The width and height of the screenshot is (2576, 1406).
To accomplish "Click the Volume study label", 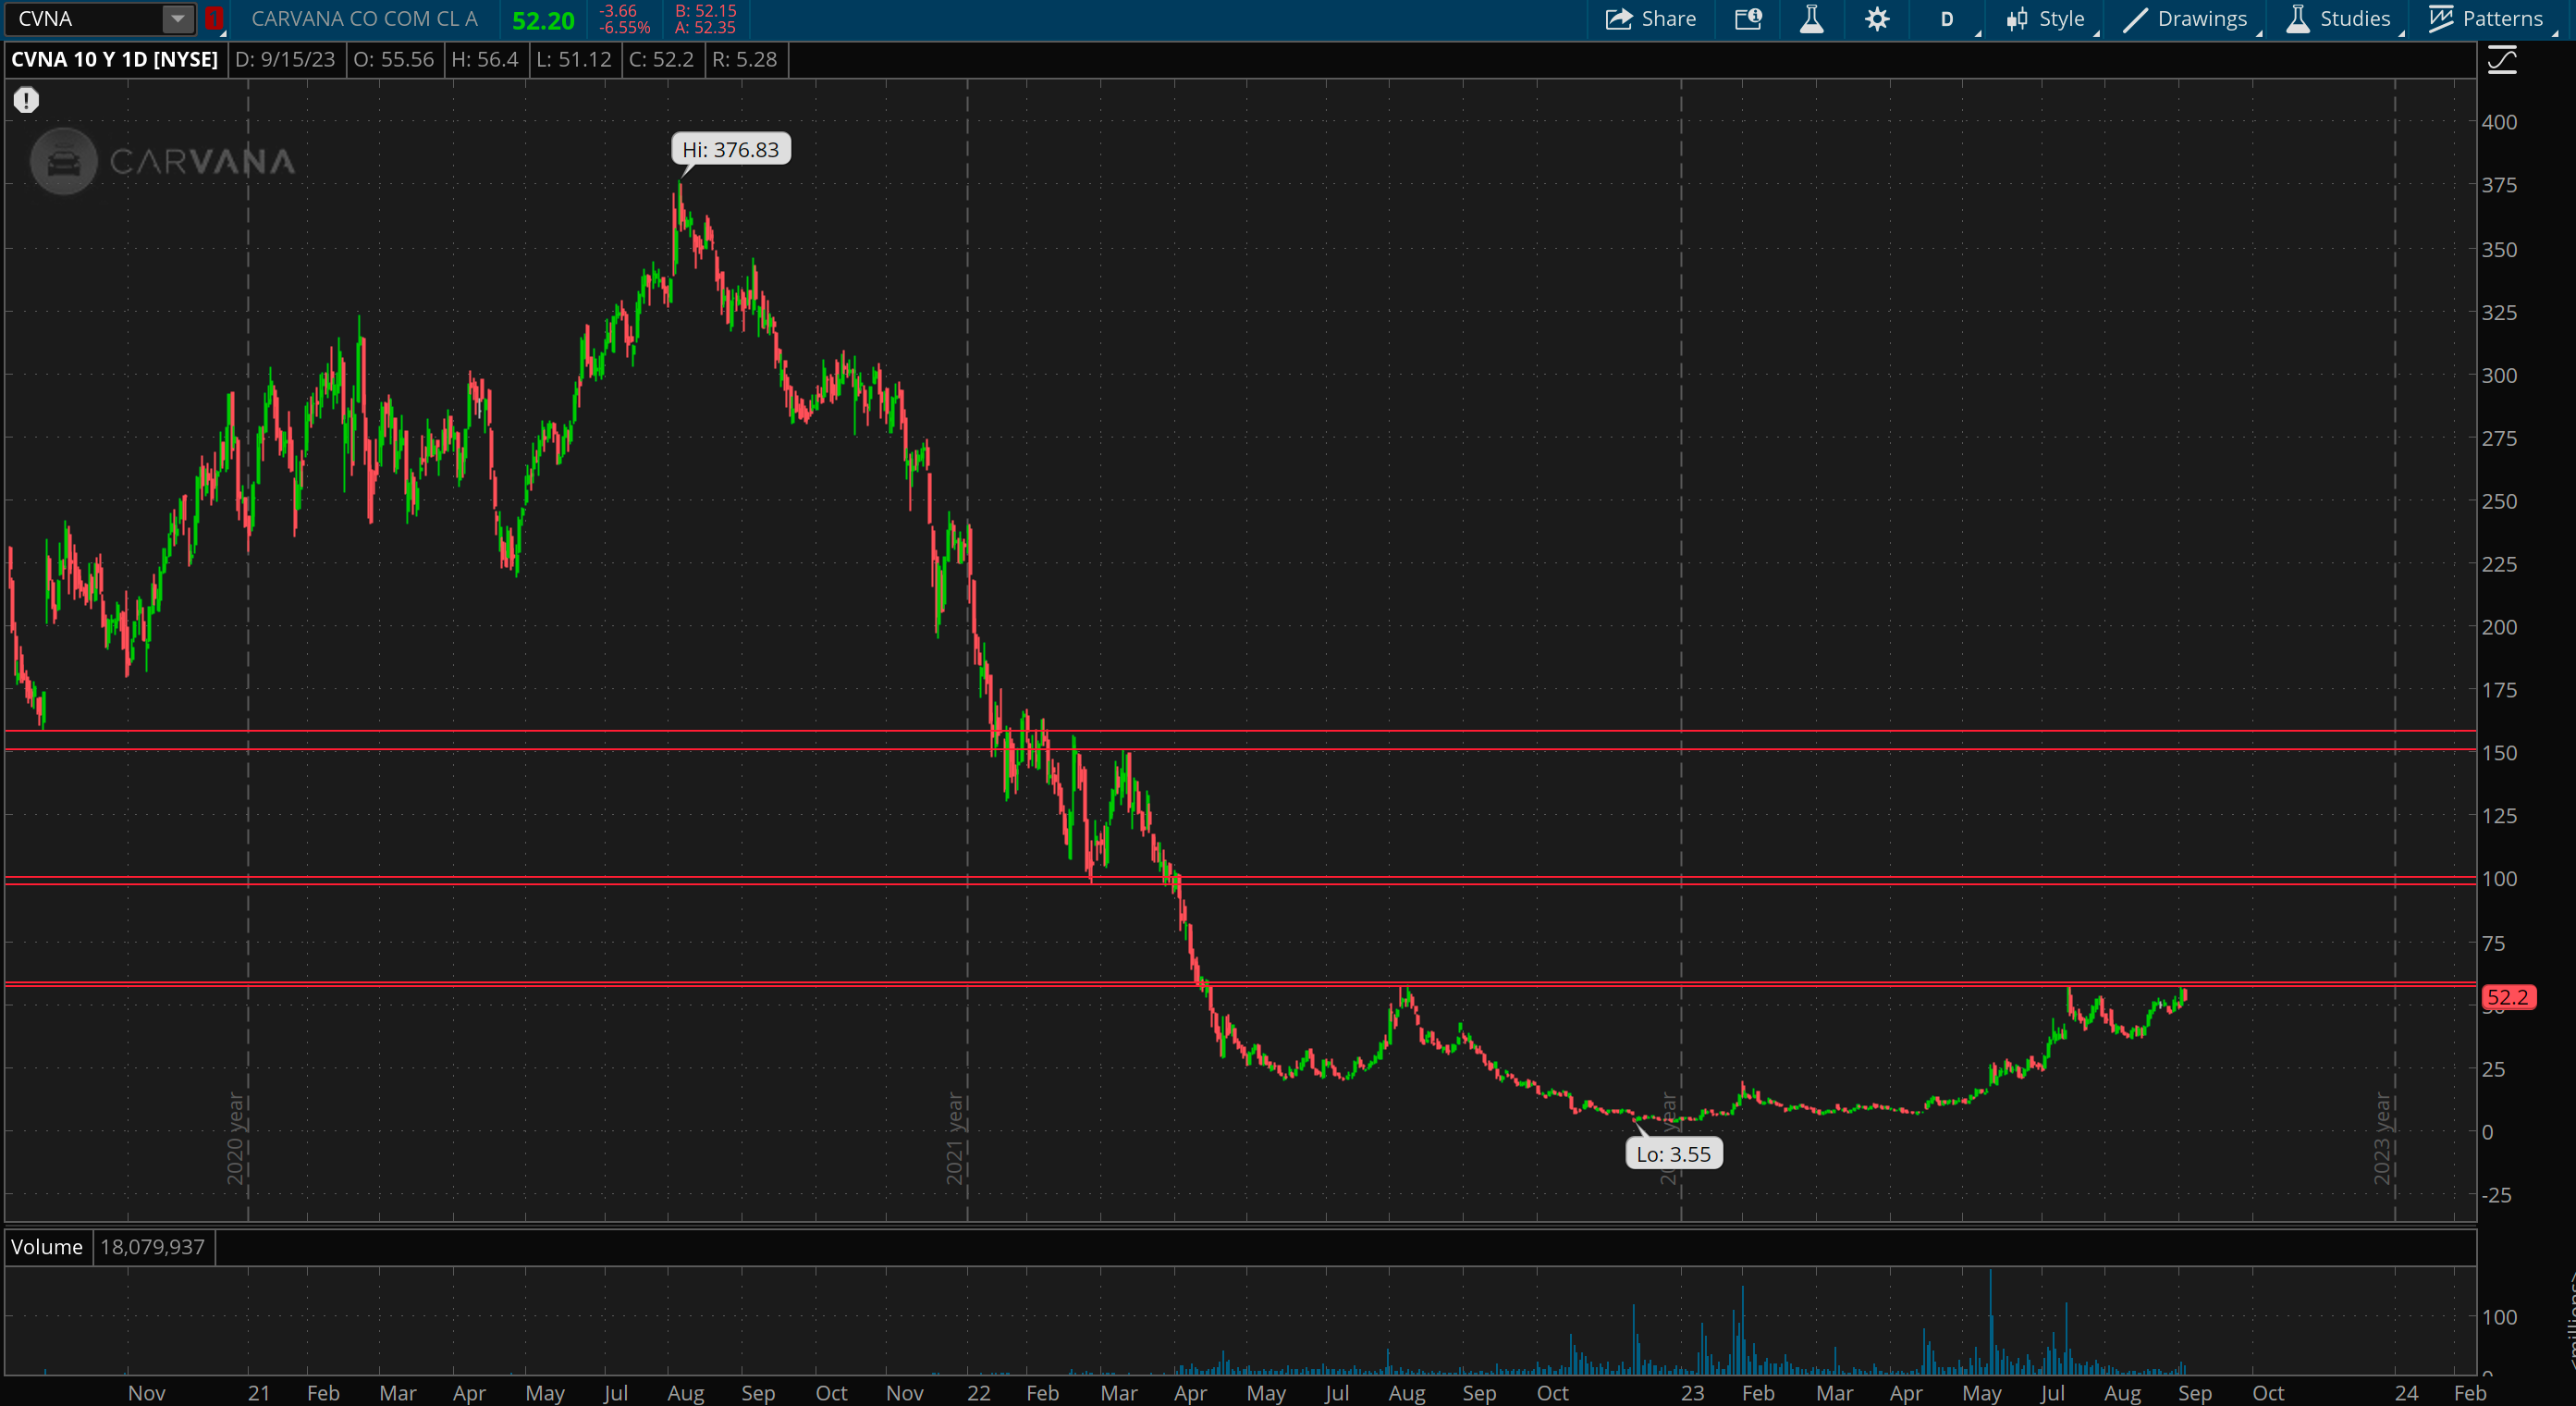I will 47,1247.
